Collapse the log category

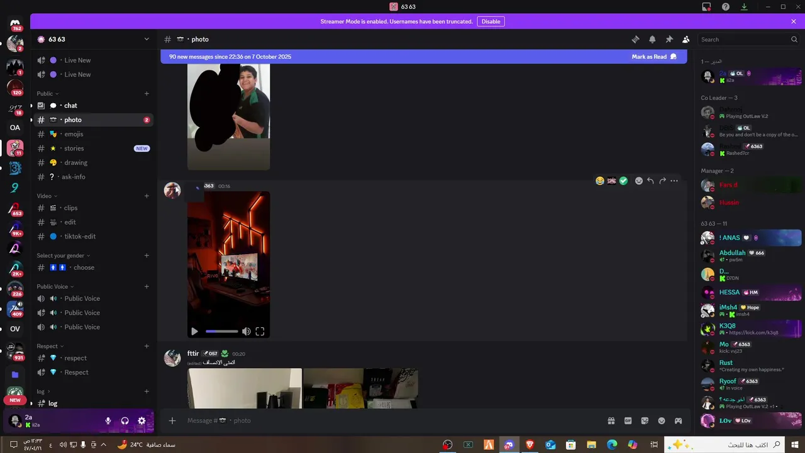tap(43, 391)
